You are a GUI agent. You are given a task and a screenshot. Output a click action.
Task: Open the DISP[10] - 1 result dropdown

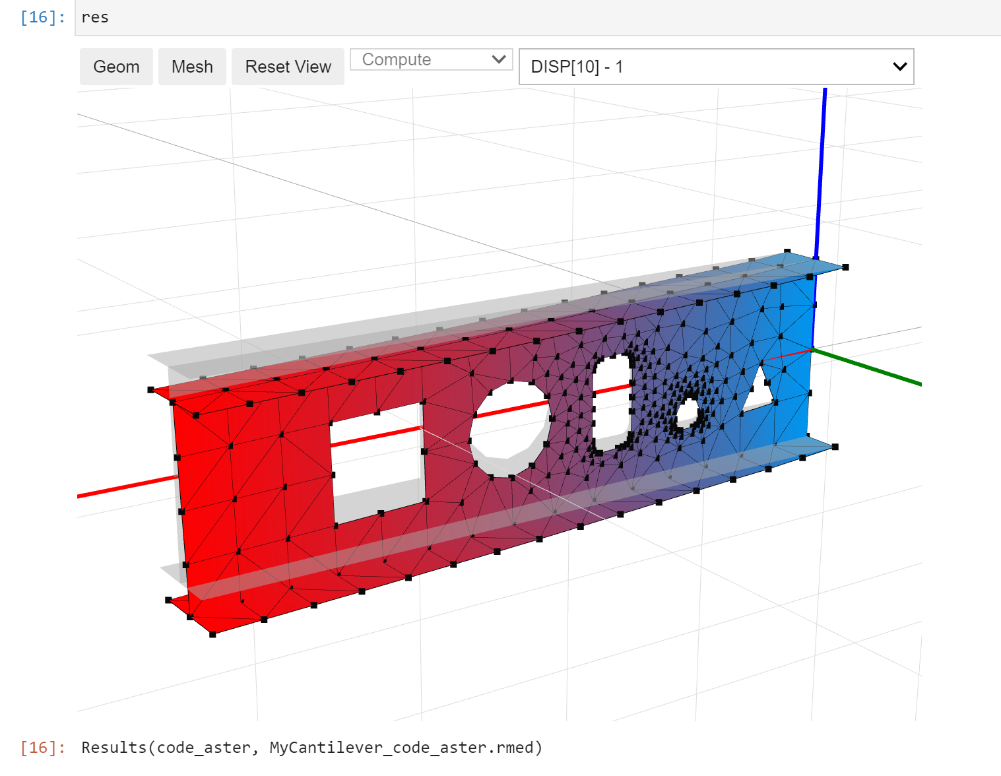coord(716,67)
